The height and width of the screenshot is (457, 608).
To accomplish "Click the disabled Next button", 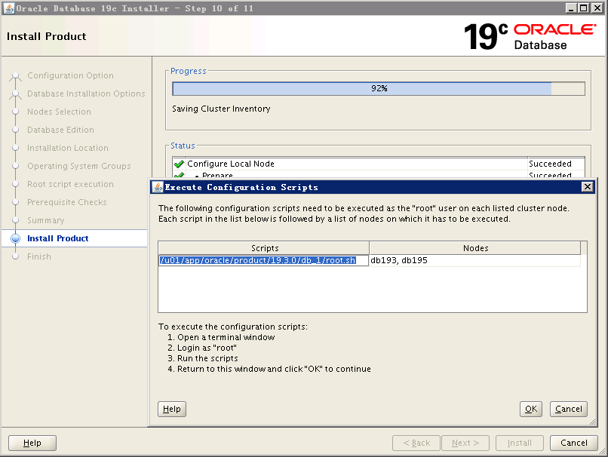I will 465,443.
